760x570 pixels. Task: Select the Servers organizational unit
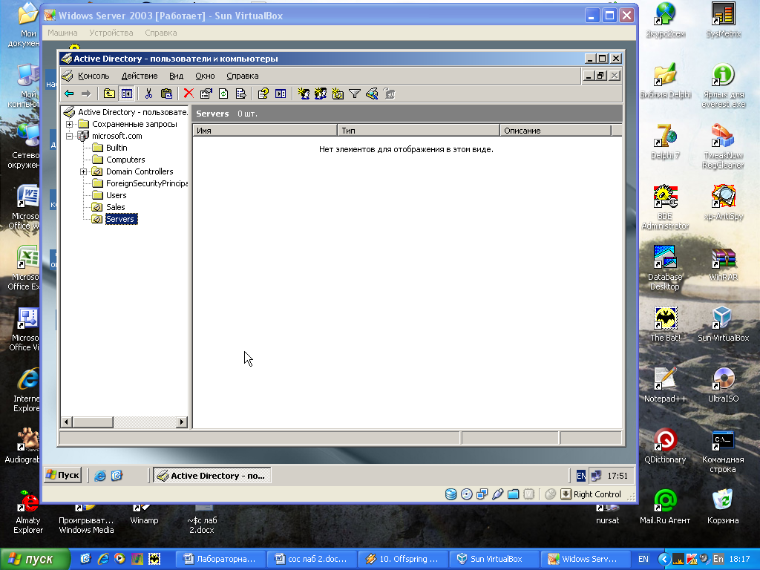[x=120, y=219]
